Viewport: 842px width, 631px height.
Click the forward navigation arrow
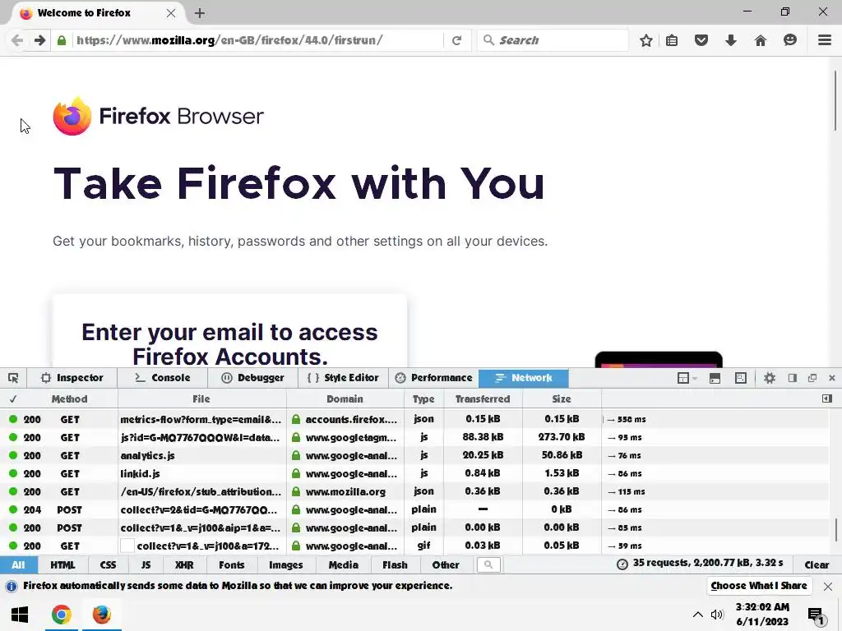coord(39,40)
